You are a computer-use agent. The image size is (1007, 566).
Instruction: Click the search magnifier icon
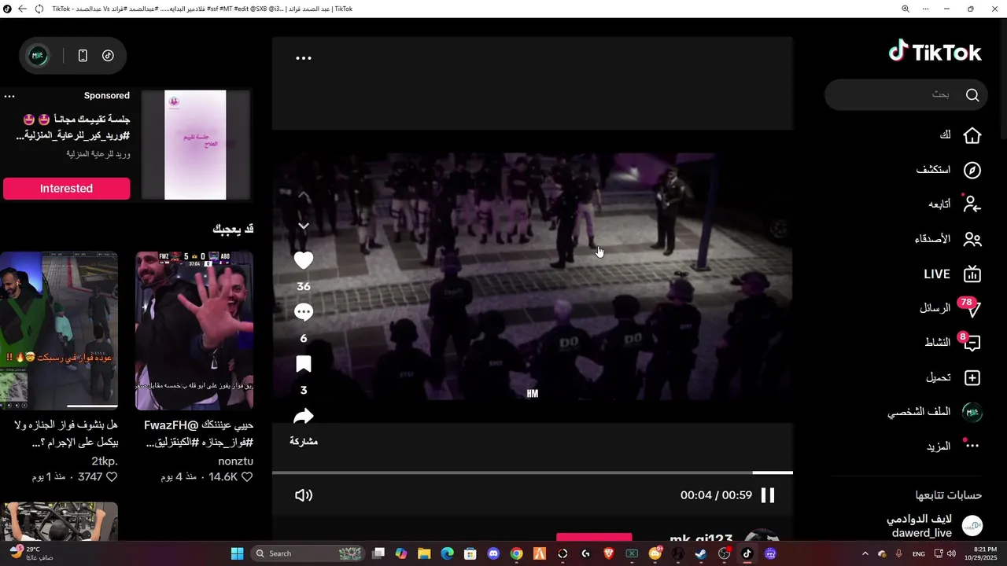coord(972,94)
